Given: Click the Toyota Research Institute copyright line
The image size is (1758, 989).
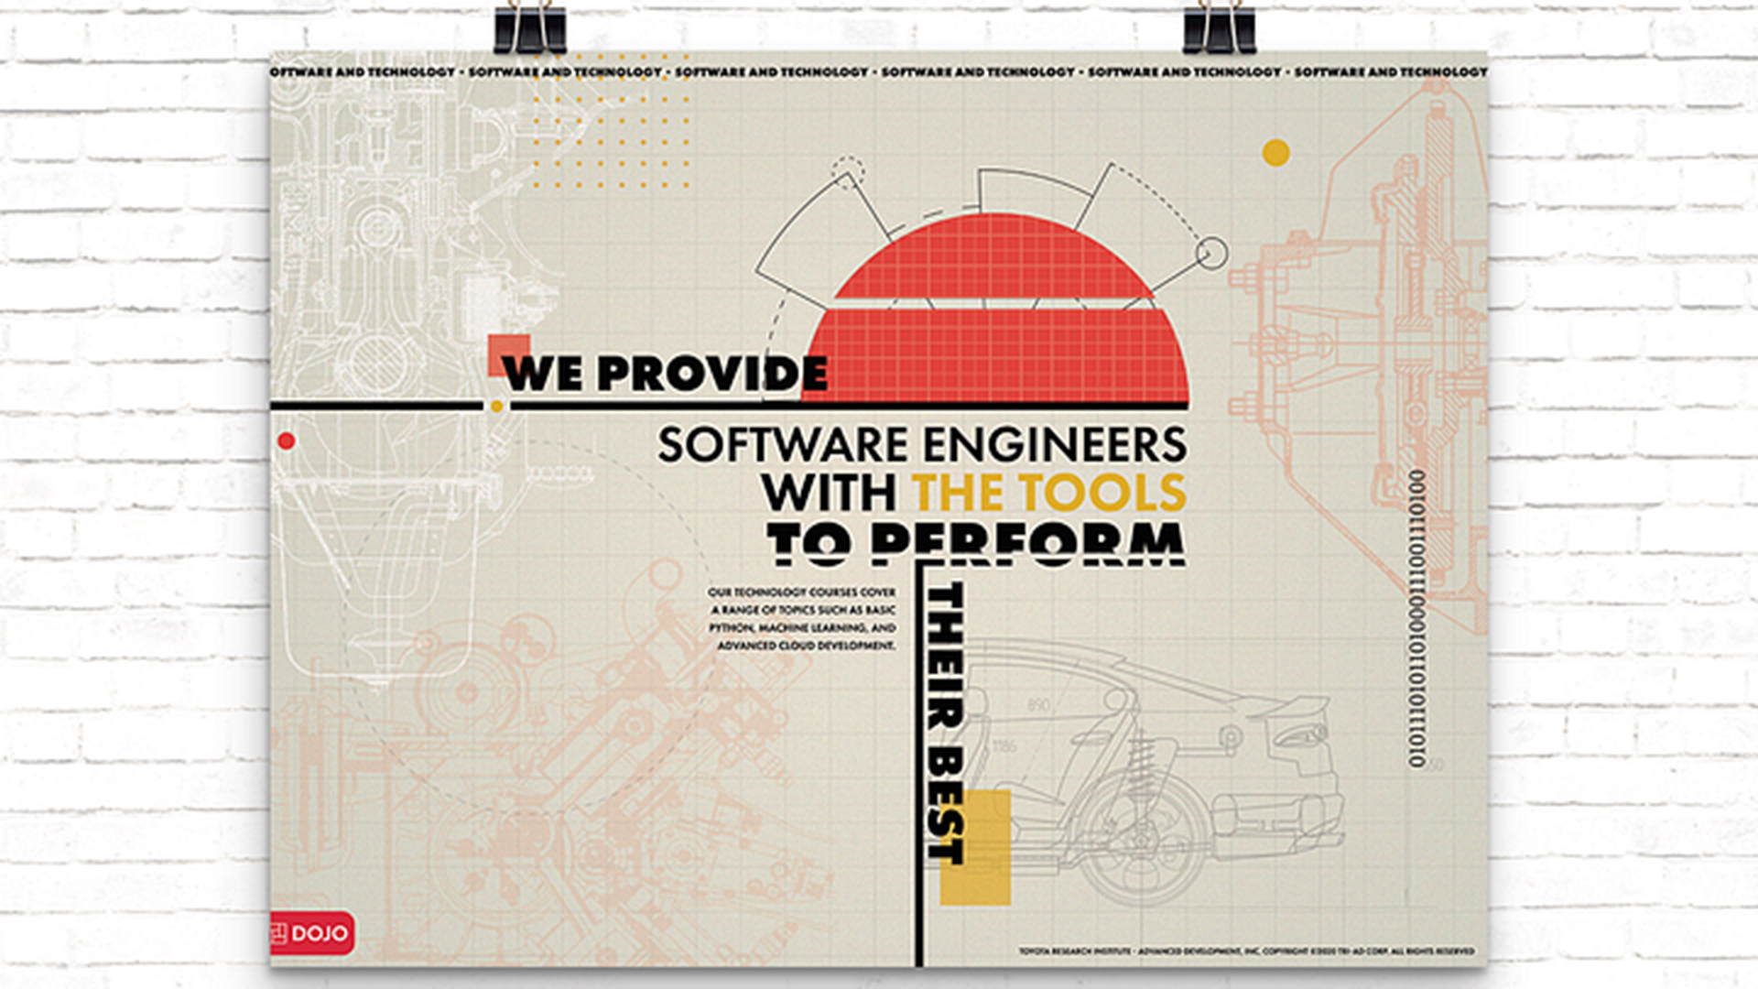Looking at the screenshot, I should point(1245,951).
